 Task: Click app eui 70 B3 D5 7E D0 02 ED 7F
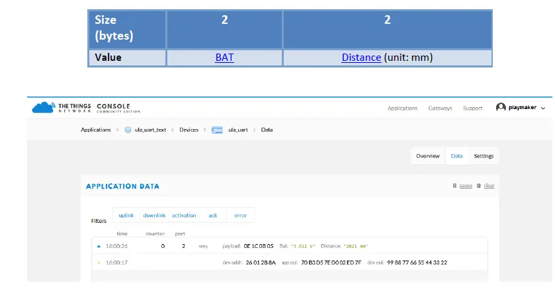(x=331, y=263)
